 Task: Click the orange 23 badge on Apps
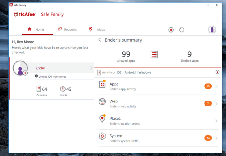[x=208, y=86]
